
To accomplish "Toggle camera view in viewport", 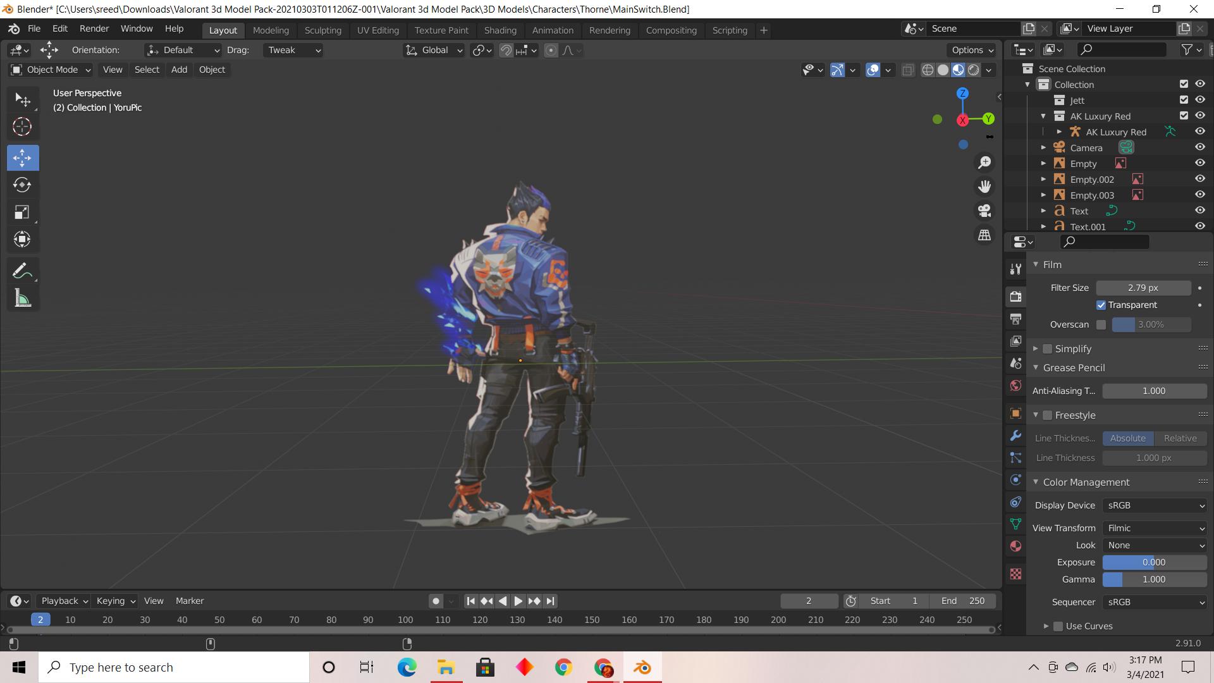I will [x=984, y=211].
